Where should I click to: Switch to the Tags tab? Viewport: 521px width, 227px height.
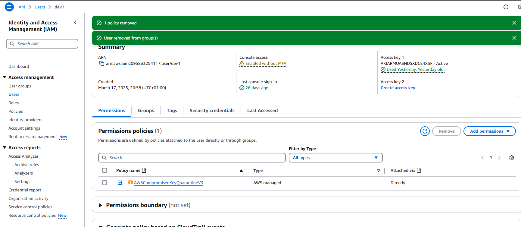pos(172,111)
